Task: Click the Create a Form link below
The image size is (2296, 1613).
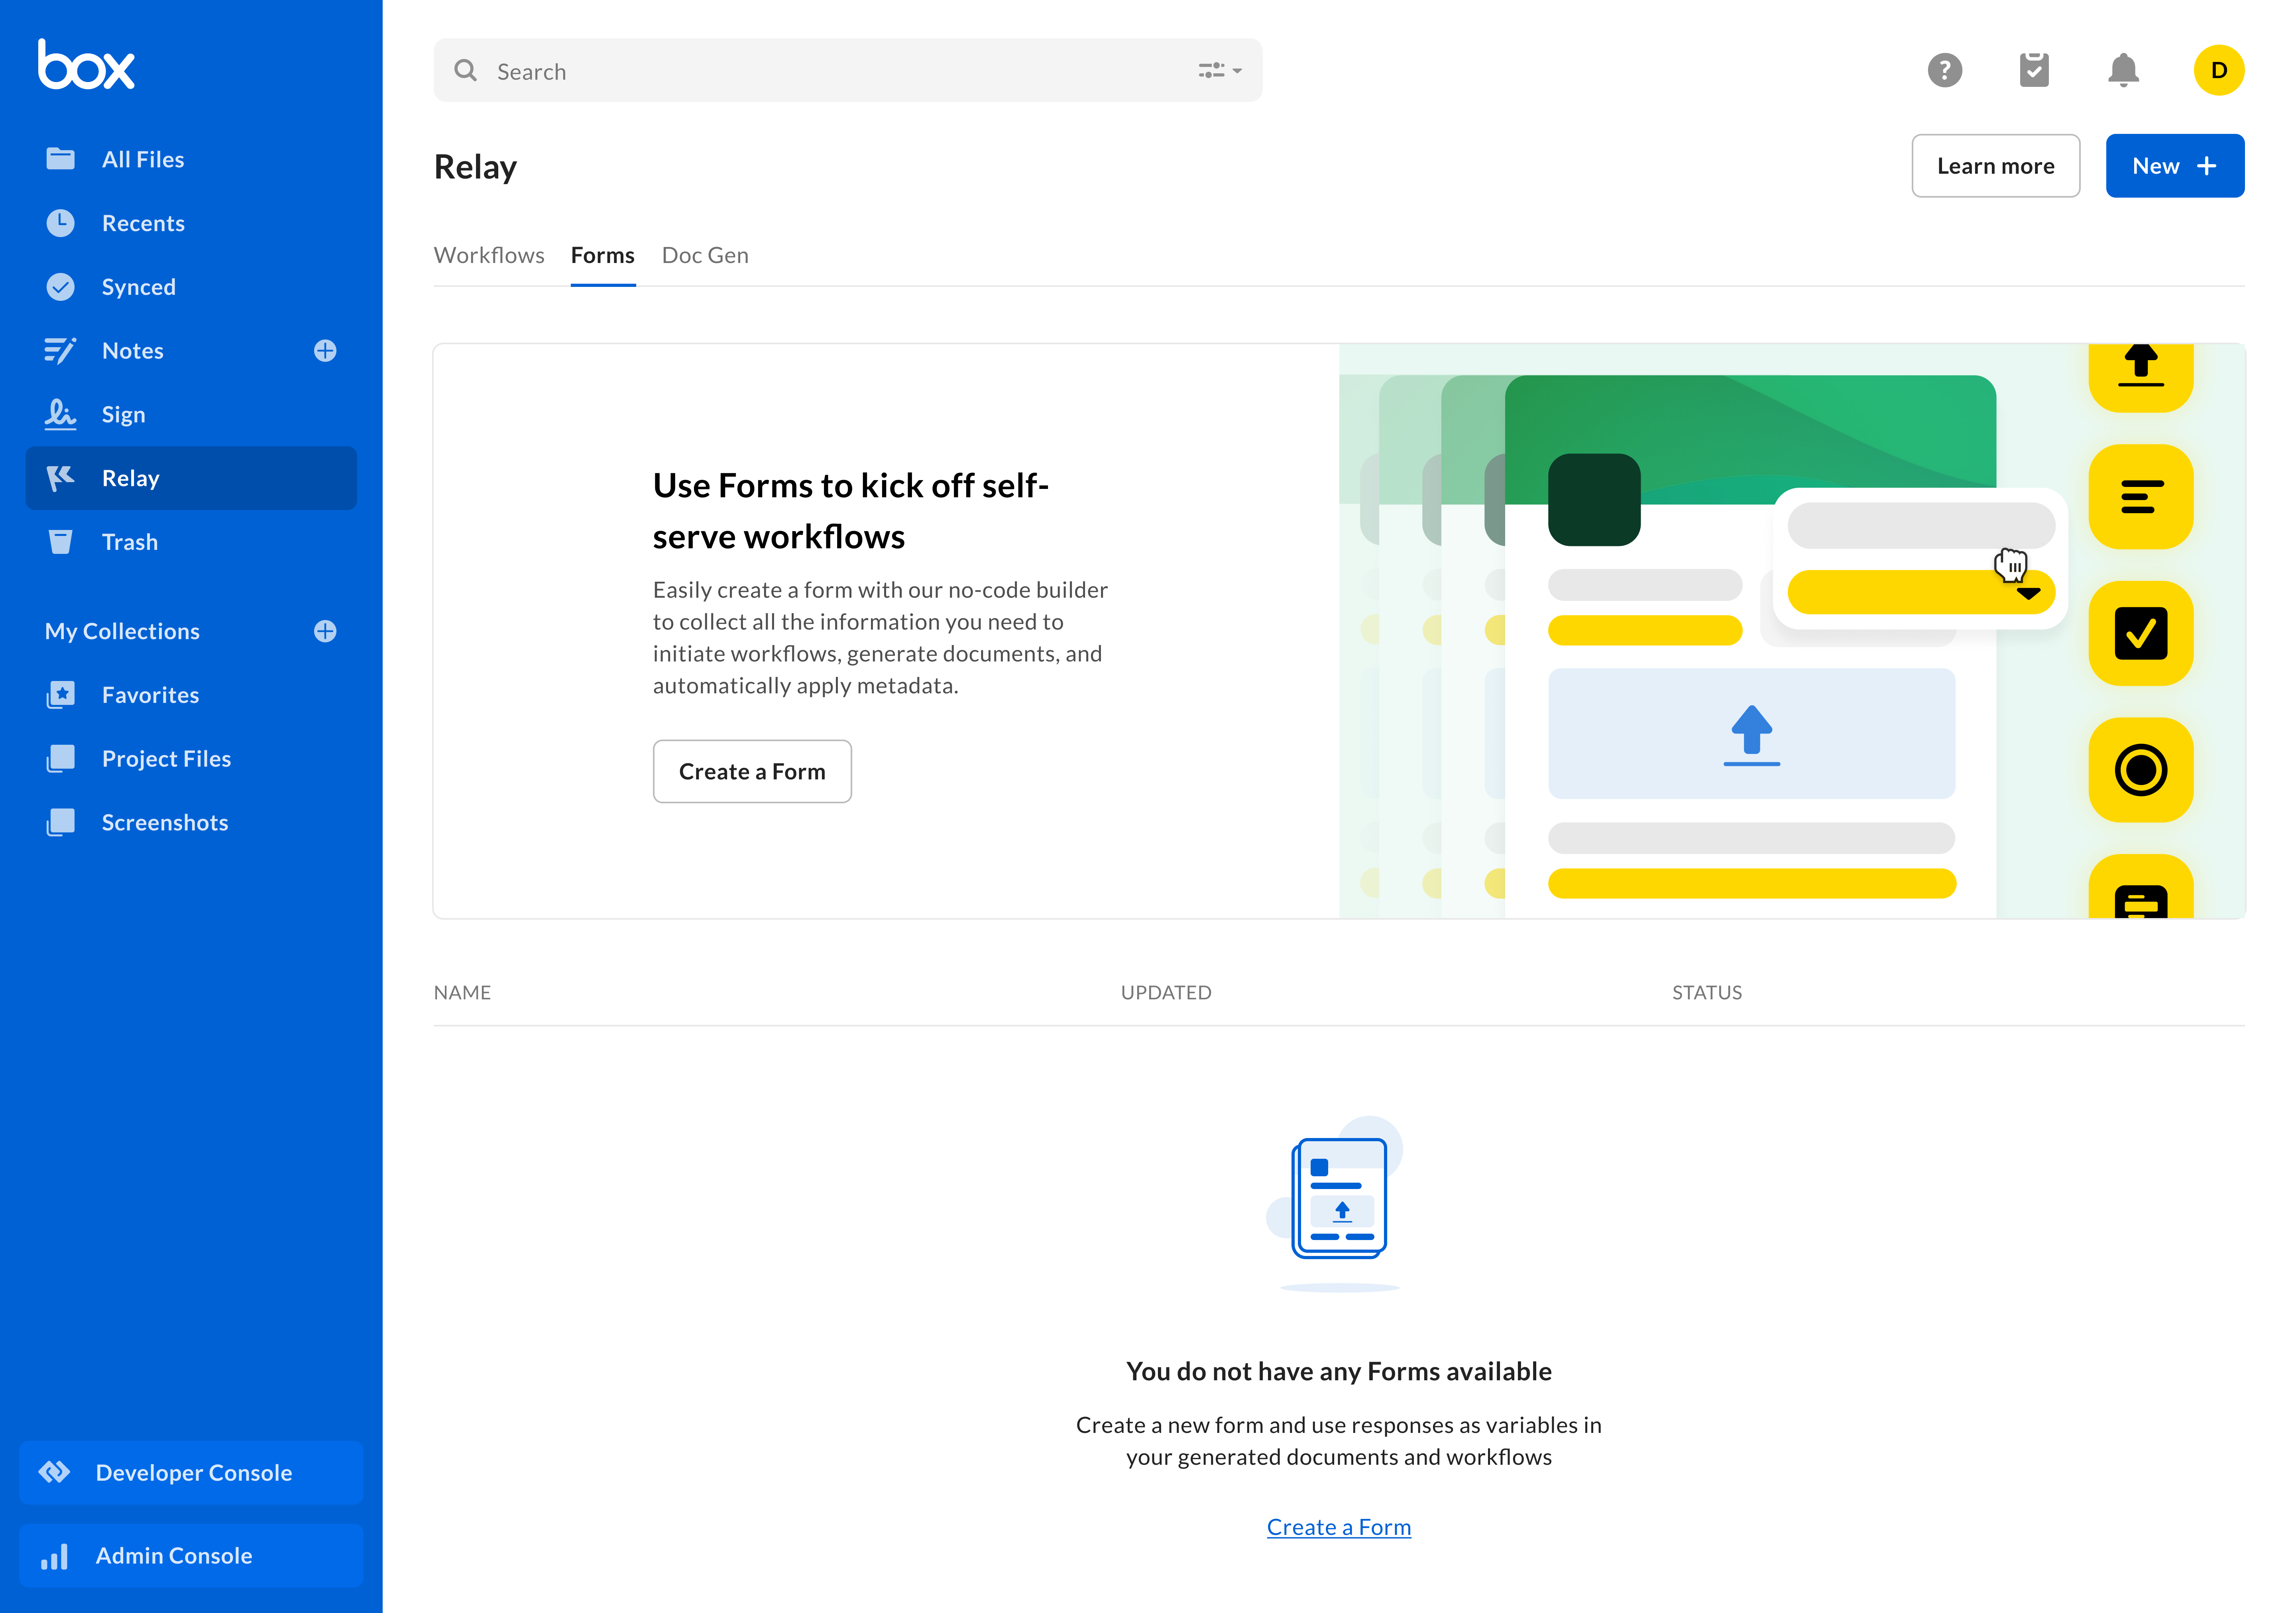Action: [x=1338, y=1527]
